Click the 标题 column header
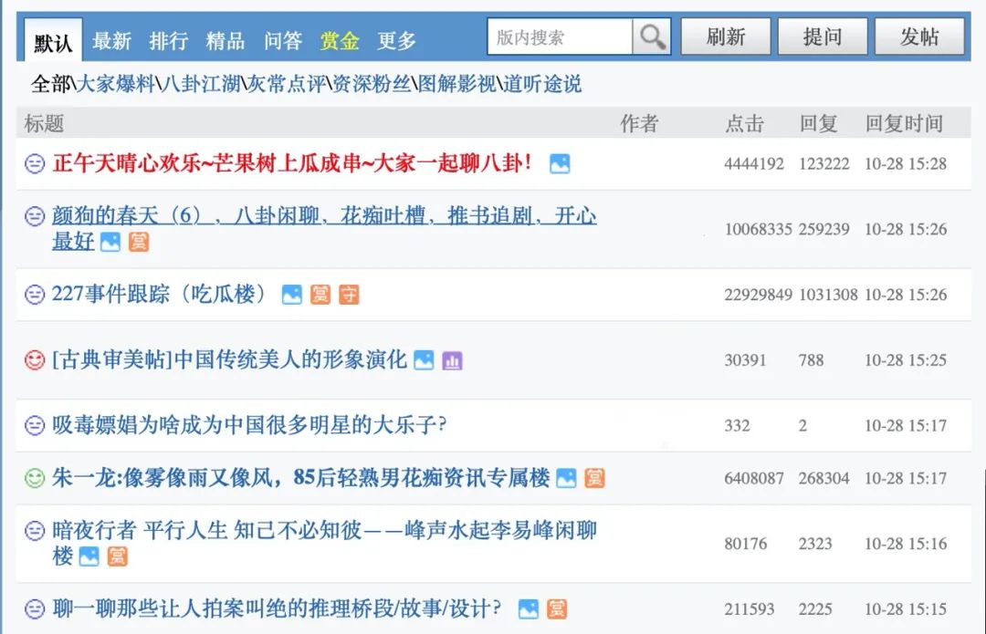This screenshot has height=634, width=986. click(x=44, y=123)
